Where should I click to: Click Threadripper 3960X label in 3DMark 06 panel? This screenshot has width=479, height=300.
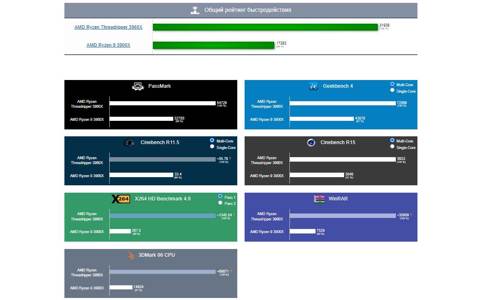pos(87,273)
